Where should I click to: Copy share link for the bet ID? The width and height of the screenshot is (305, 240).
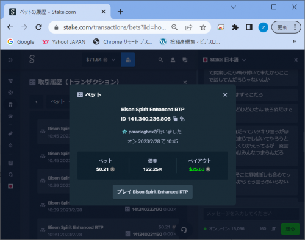pyautogui.click(x=182, y=119)
